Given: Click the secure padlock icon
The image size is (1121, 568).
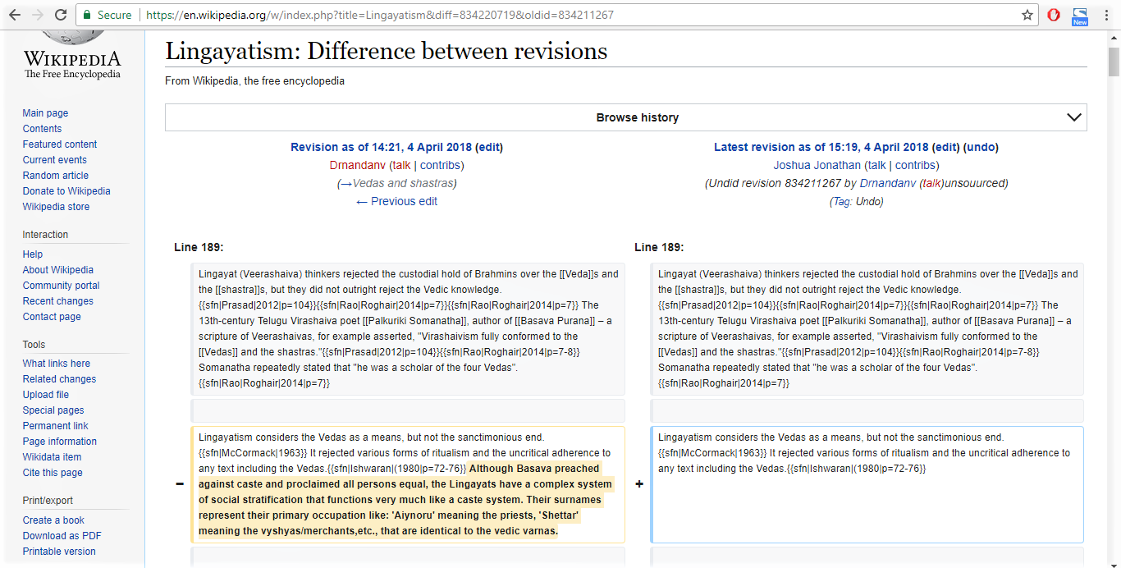Looking at the screenshot, I should (x=88, y=15).
